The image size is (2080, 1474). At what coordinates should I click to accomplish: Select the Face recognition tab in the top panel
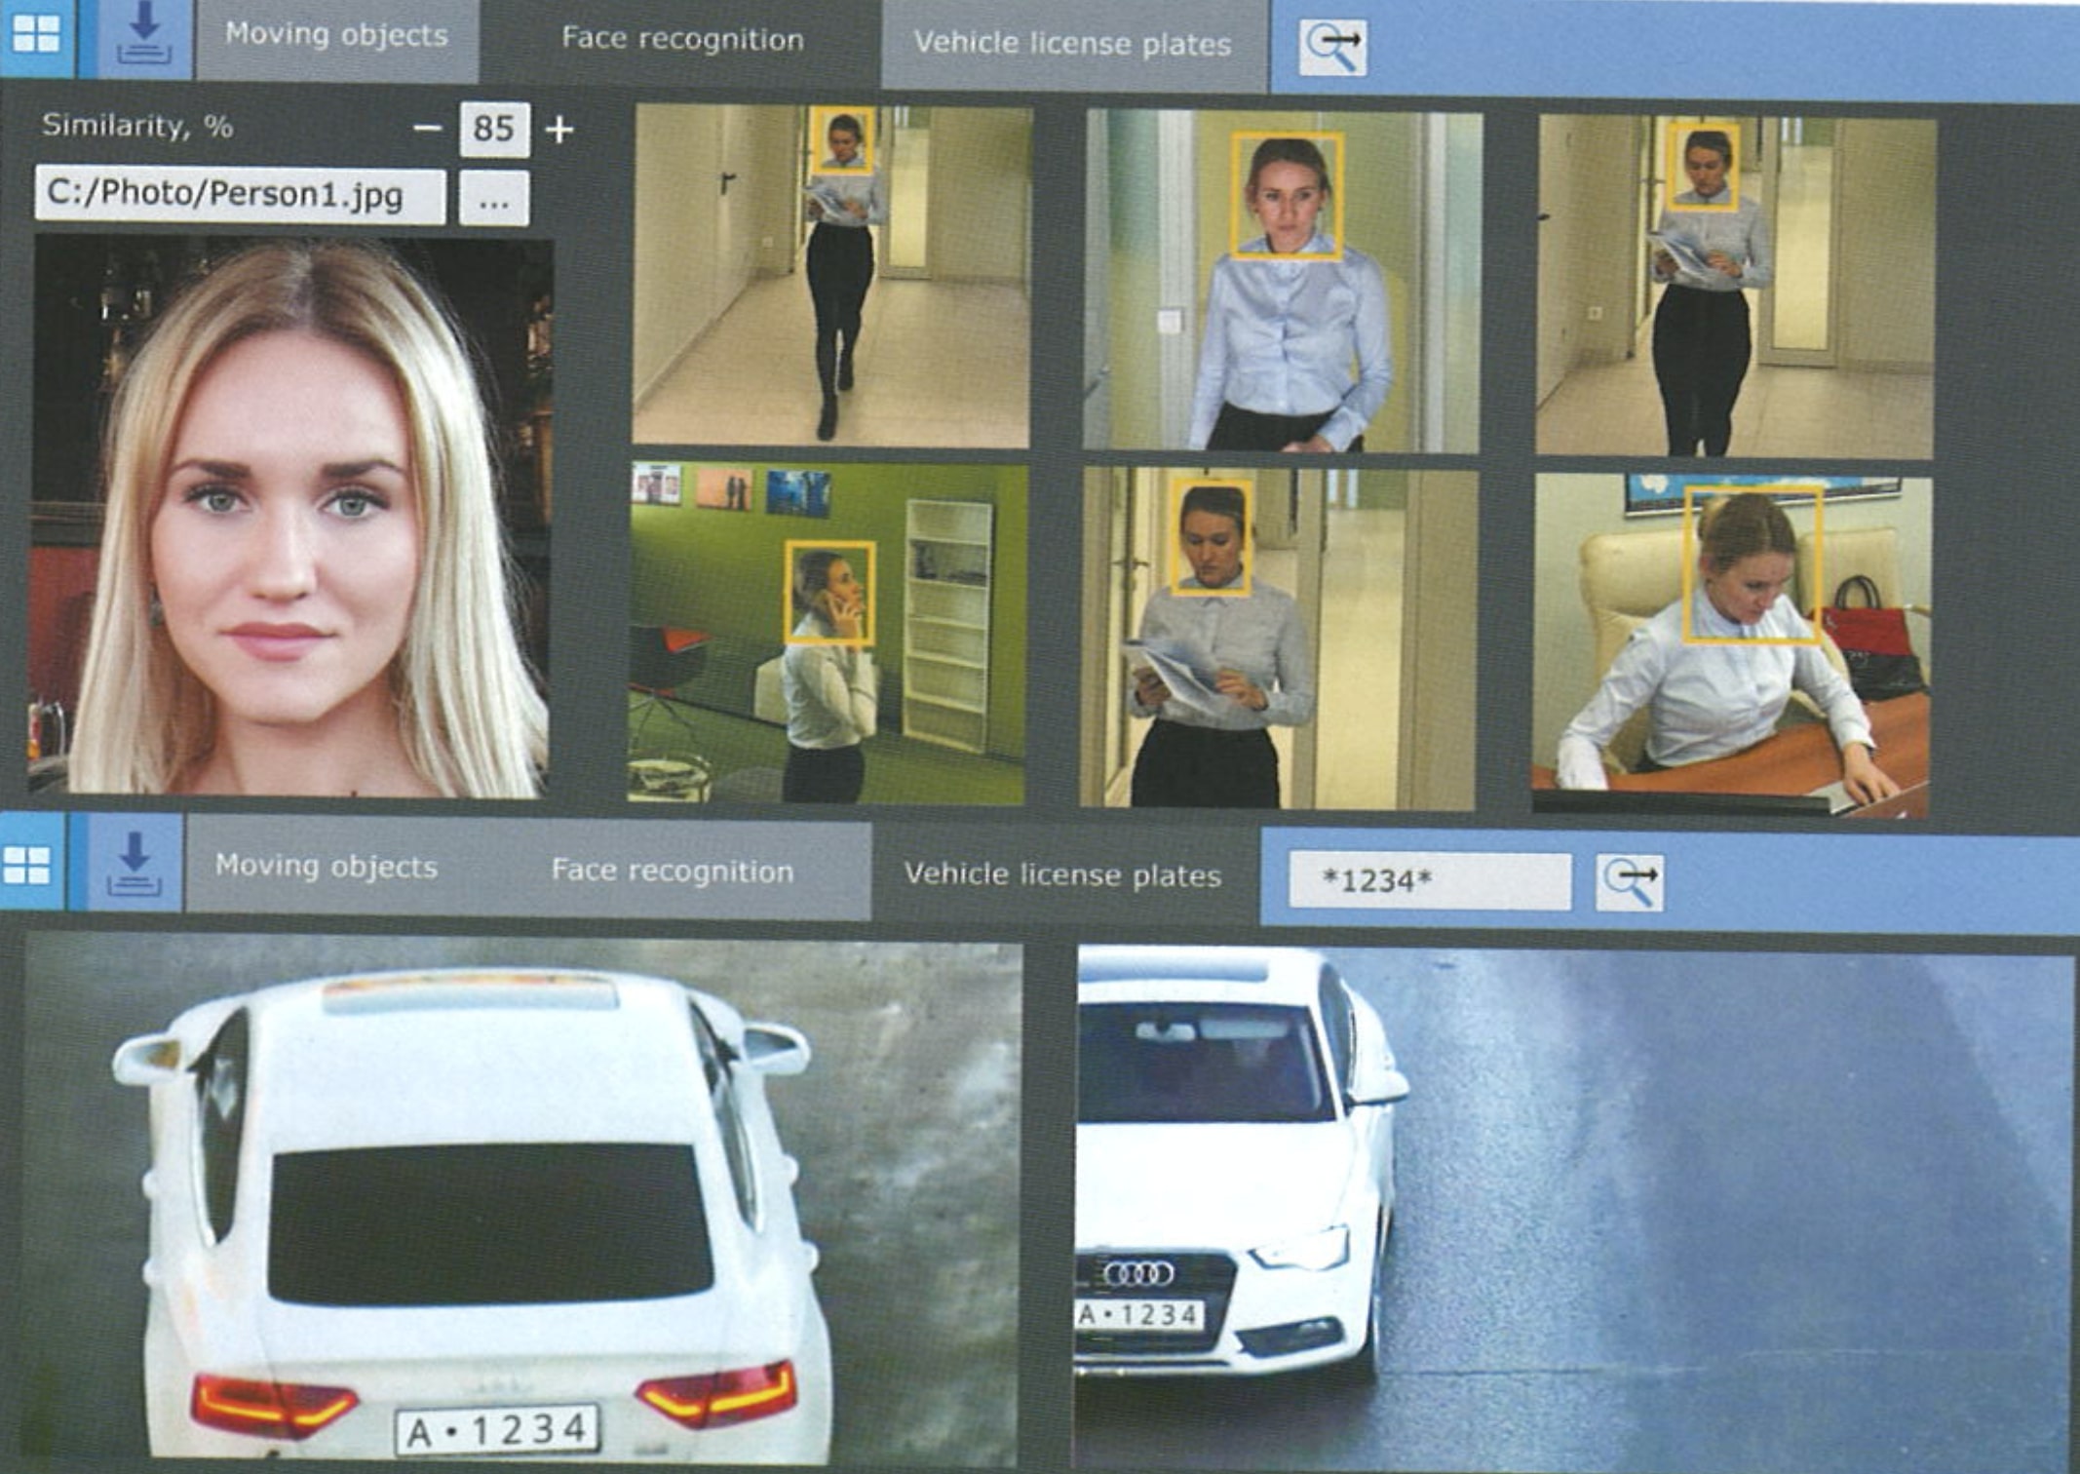pyautogui.click(x=682, y=41)
